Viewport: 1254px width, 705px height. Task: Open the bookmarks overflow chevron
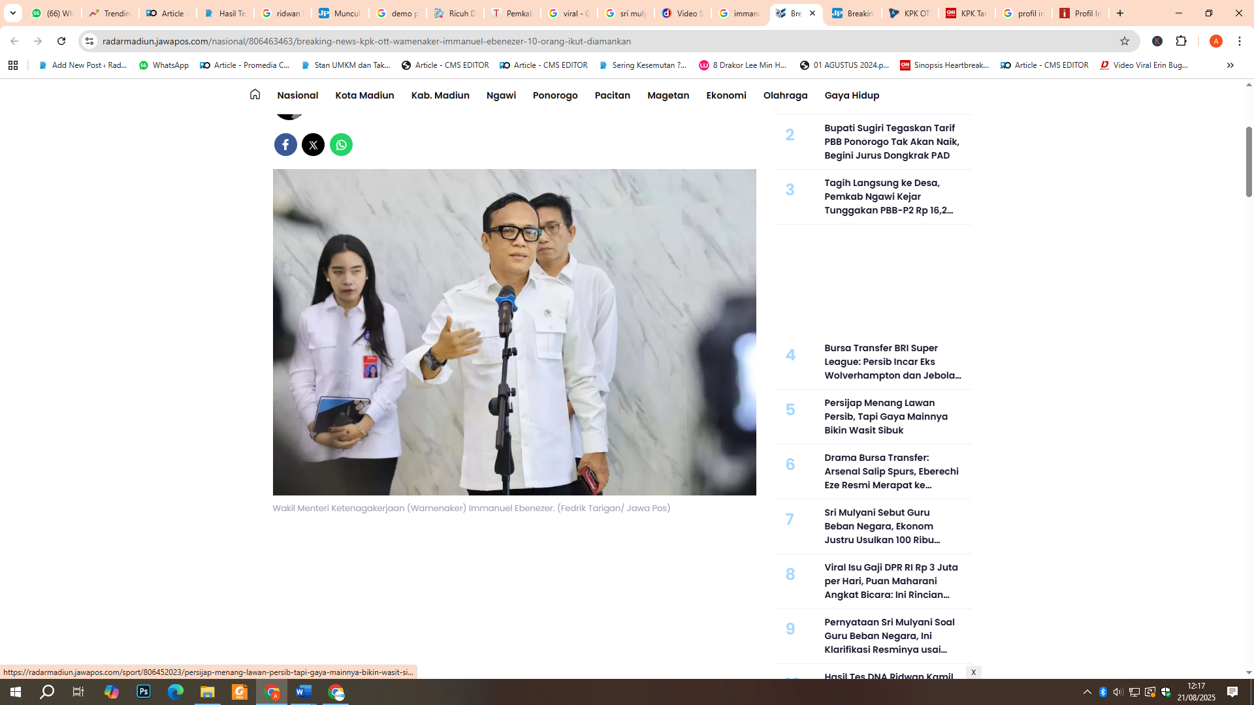click(1230, 65)
